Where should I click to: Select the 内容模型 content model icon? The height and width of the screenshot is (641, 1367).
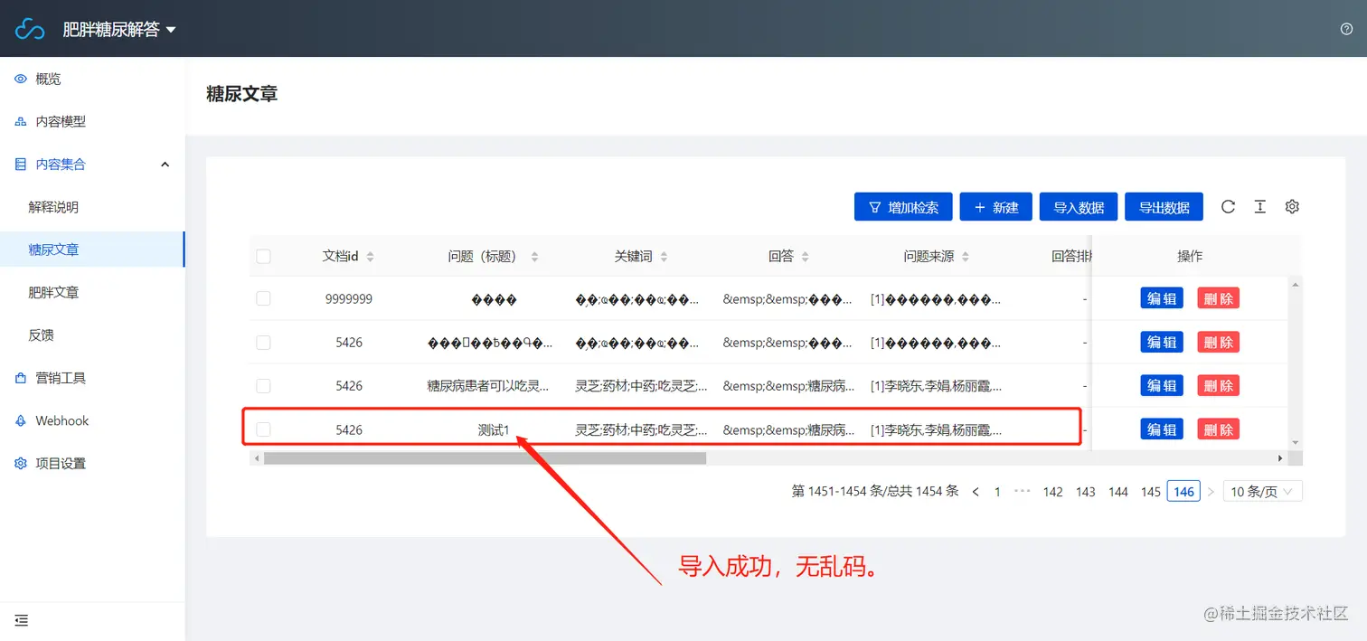[19, 121]
